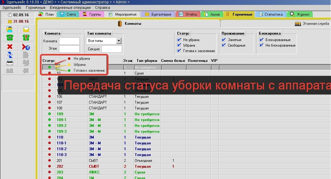The image size is (331, 179).
Task: Switch to the Бухгалтерия tab
Action: (x=158, y=14)
